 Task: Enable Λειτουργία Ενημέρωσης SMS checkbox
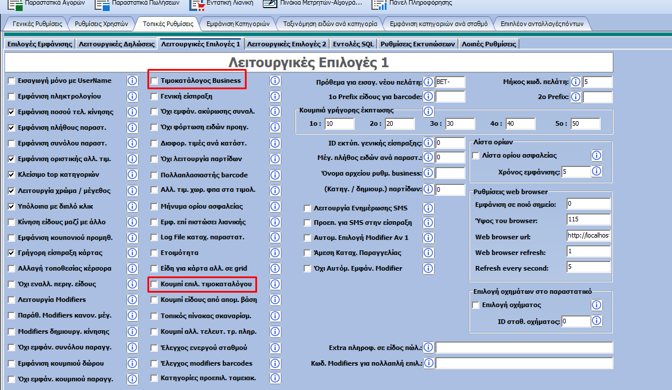(x=307, y=208)
